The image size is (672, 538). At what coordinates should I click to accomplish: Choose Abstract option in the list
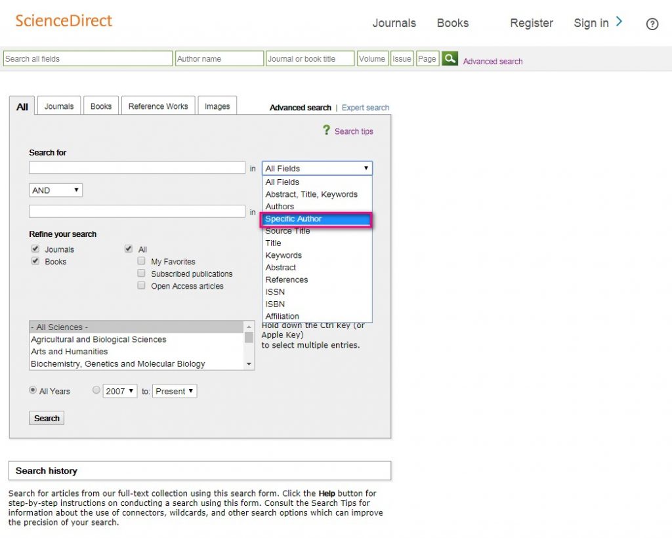click(317, 268)
